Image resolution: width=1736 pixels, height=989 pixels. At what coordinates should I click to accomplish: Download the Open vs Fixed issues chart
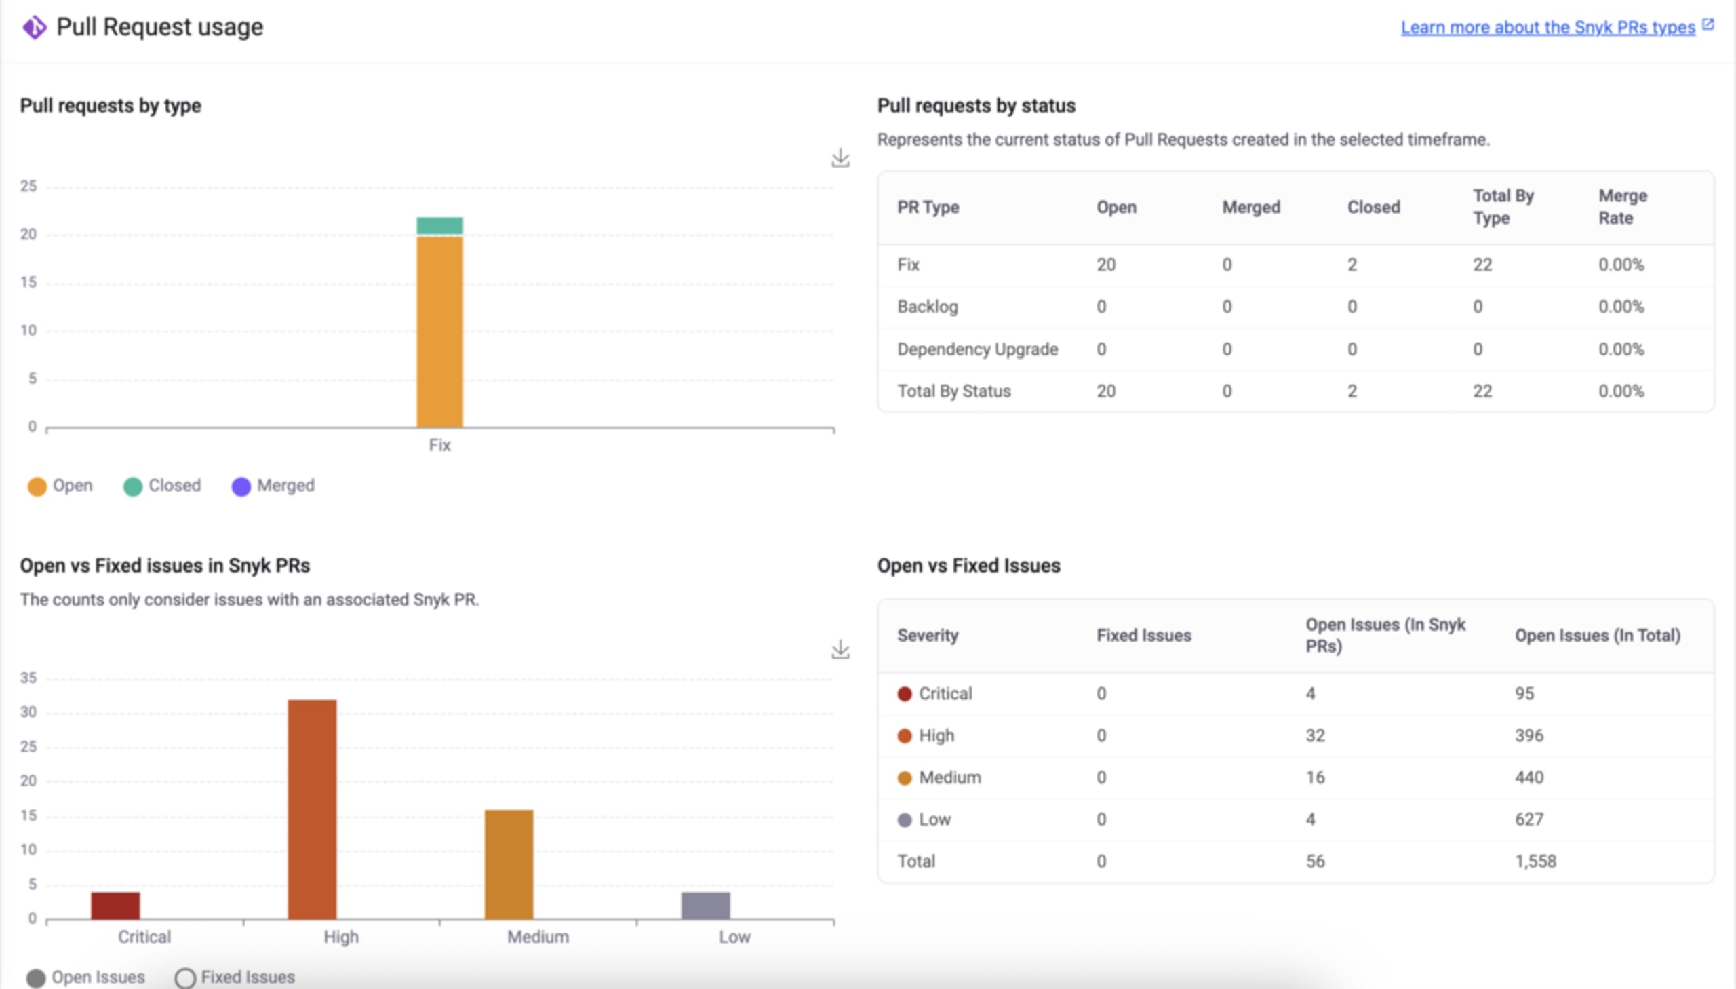840,649
